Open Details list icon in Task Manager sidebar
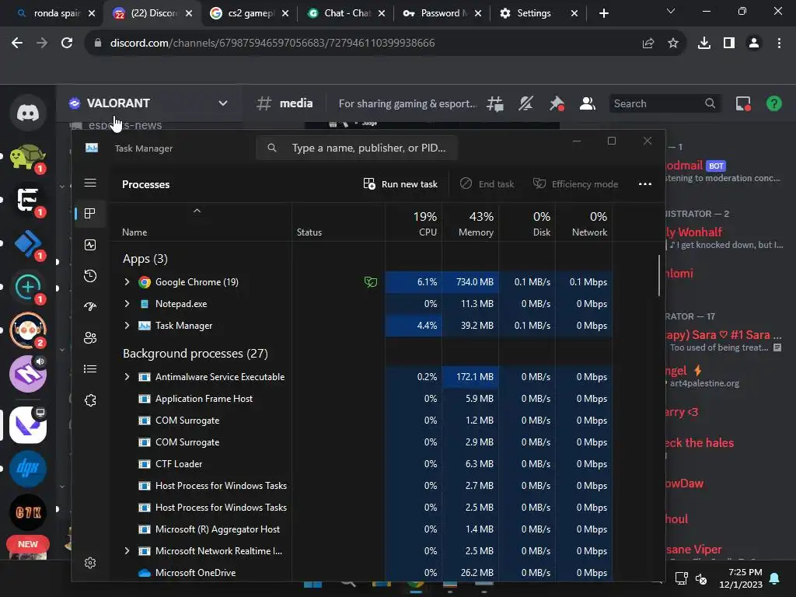The image size is (796, 597). (x=90, y=369)
